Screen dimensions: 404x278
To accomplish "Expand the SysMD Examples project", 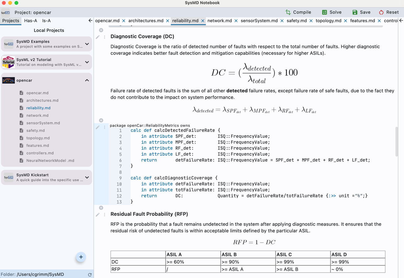I will 87,44.
